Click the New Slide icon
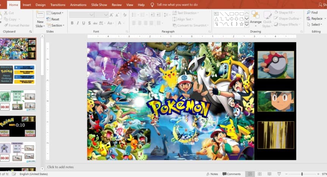This screenshot has width=327, height=177. 40,15
